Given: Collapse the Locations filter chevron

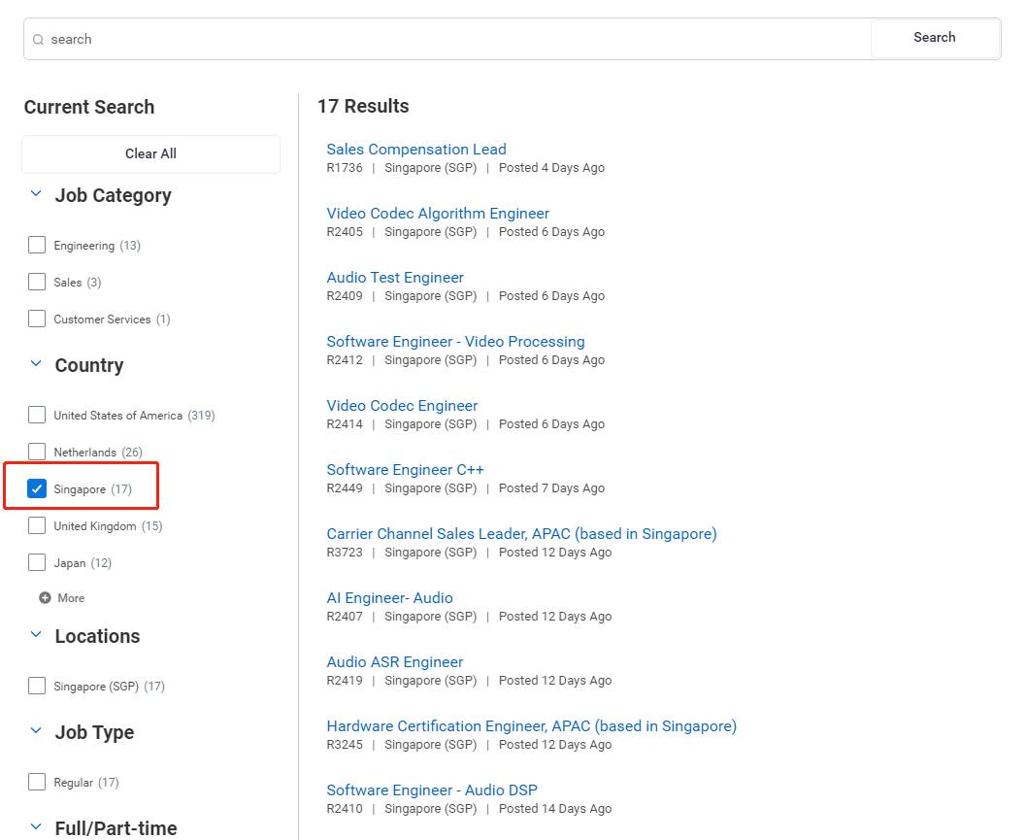Looking at the screenshot, I should (x=36, y=635).
